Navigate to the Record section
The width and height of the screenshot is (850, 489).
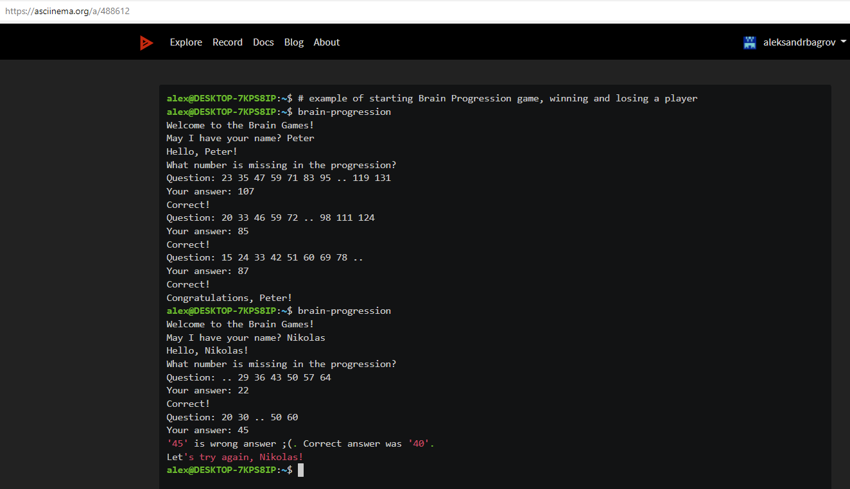coord(227,42)
